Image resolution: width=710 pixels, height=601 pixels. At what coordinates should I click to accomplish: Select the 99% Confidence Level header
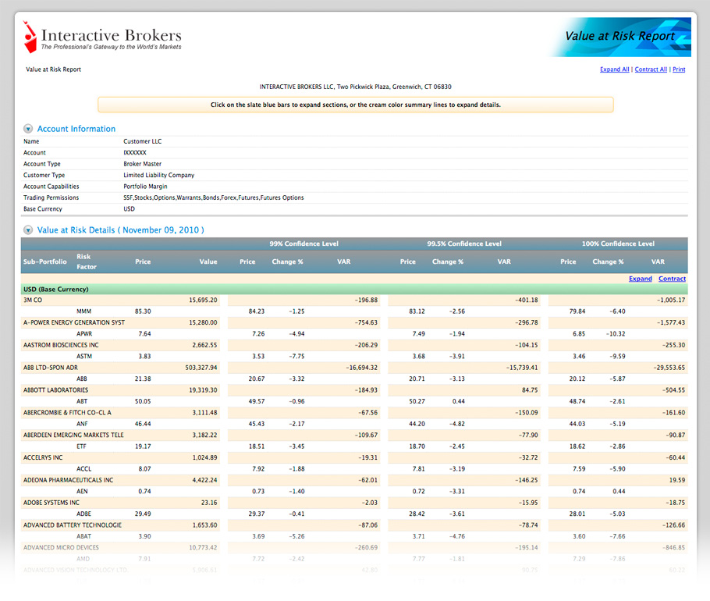pyautogui.click(x=304, y=244)
